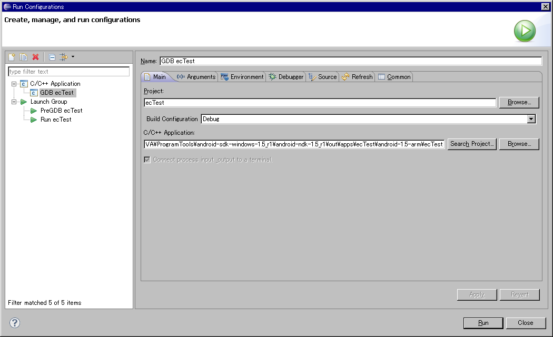Select the Run ecTest tree item
The image size is (553, 337).
coord(56,120)
